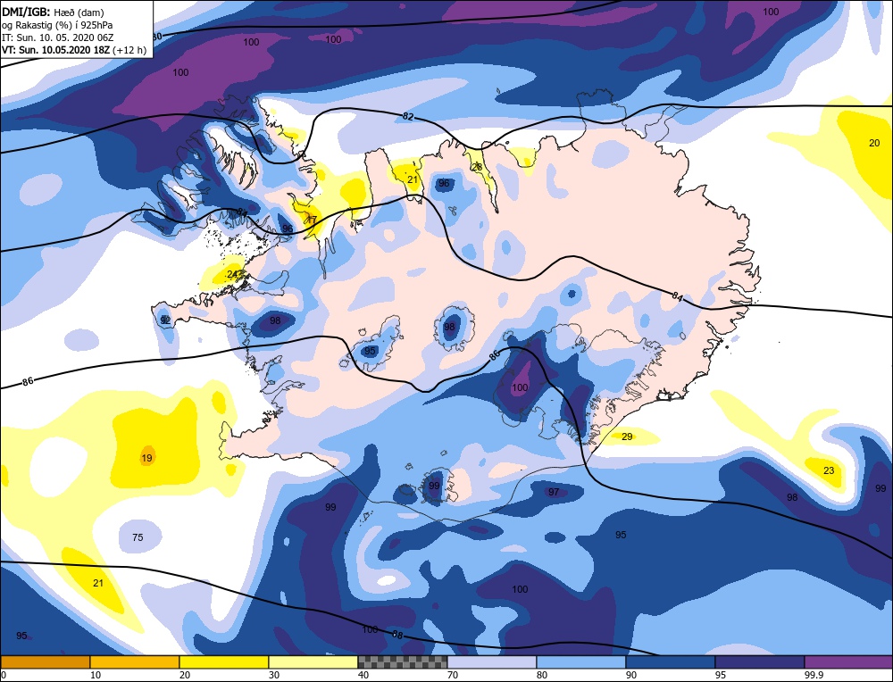Click the line 'og Rakastig (%) í 925hPa'
The image size is (893, 682).
(x=57, y=24)
